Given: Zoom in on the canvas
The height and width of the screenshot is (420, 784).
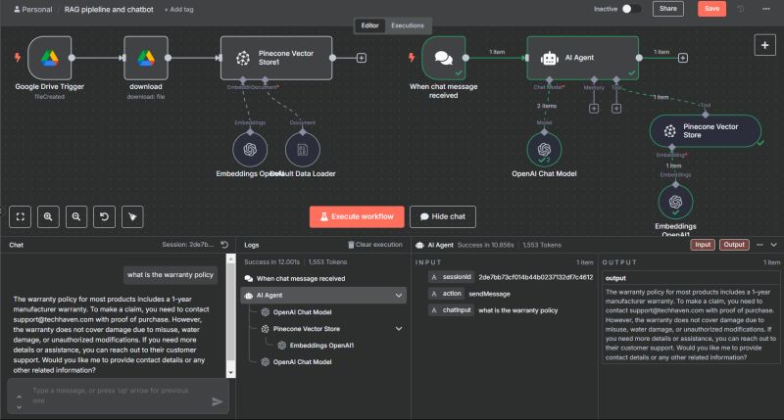Looking at the screenshot, I should click(48, 216).
